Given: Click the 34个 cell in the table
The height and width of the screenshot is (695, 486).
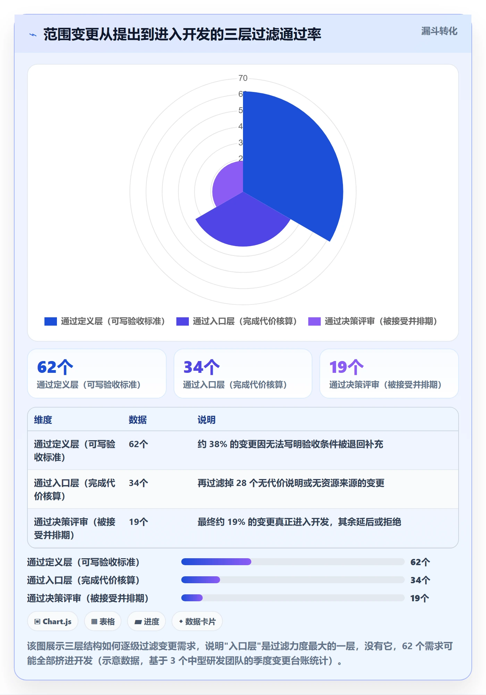Looking at the screenshot, I should click(139, 483).
